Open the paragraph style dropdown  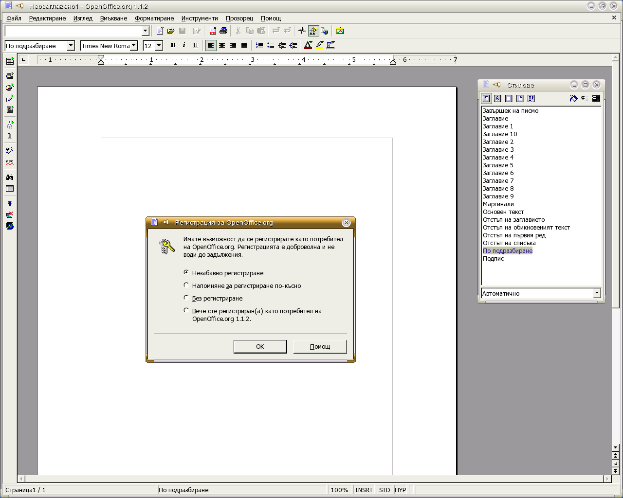point(71,46)
